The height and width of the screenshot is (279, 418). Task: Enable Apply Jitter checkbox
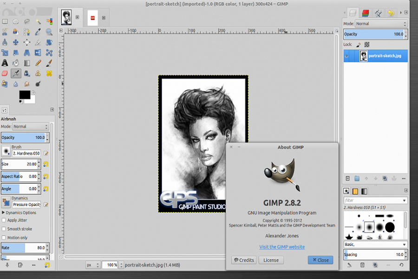[x=4, y=220]
